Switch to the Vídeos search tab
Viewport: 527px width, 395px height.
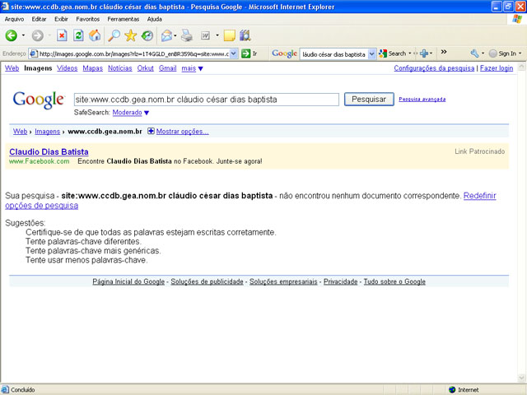[x=67, y=68]
